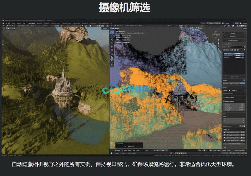251x176 pixels.
Task: Switch to the Main Layout workspace tab
Action: point(32,23)
